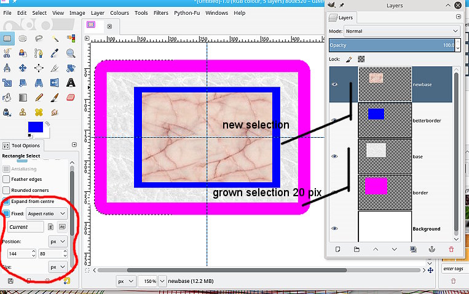Viewport: 469px width, 294px height.
Task: Open the Position unit px dropdown
Action: coord(57,241)
